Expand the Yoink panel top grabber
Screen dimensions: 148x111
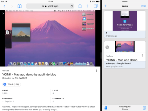click(125, 2)
